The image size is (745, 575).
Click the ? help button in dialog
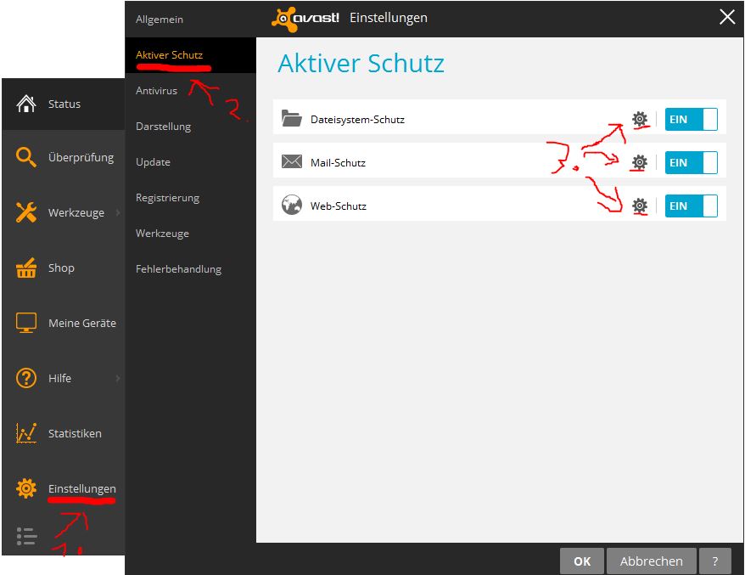(715, 561)
